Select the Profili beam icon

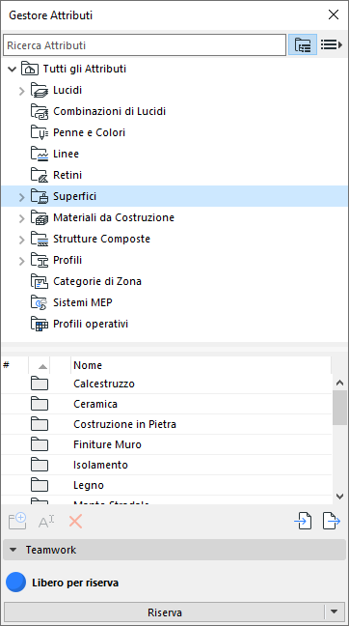[40, 260]
